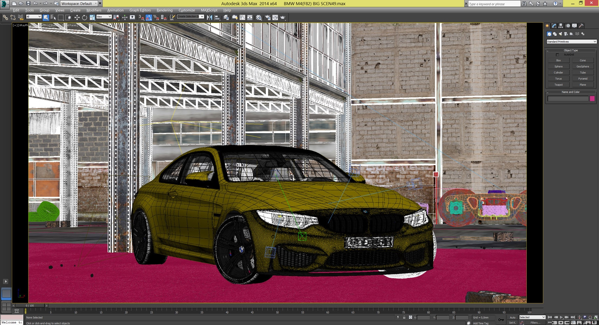This screenshot has height=325, width=599.
Task: Open the Graph Editors menu
Action: pos(140,10)
